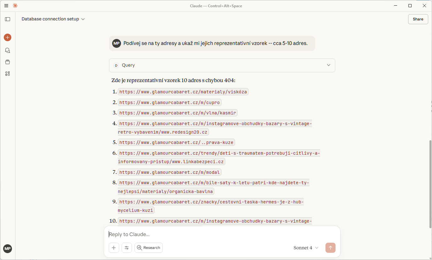Click the glamourcabaret.cz/m/cupro URL

point(170,102)
